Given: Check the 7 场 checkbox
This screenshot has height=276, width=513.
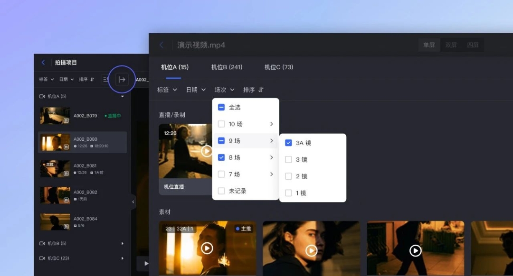Looking at the screenshot, I should pyautogui.click(x=221, y=174).
